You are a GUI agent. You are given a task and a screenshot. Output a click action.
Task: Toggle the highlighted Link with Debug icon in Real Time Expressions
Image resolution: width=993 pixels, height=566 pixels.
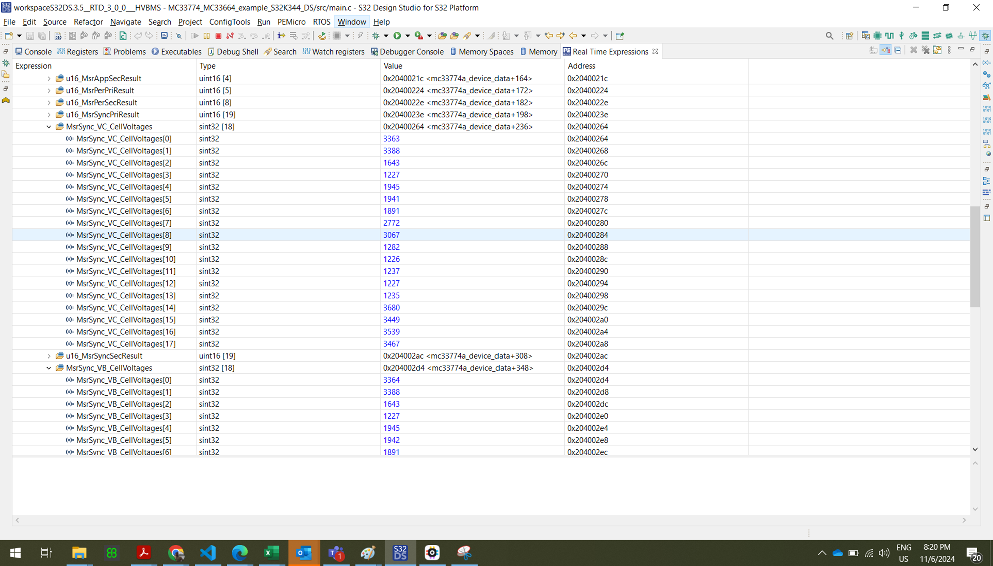886,50
